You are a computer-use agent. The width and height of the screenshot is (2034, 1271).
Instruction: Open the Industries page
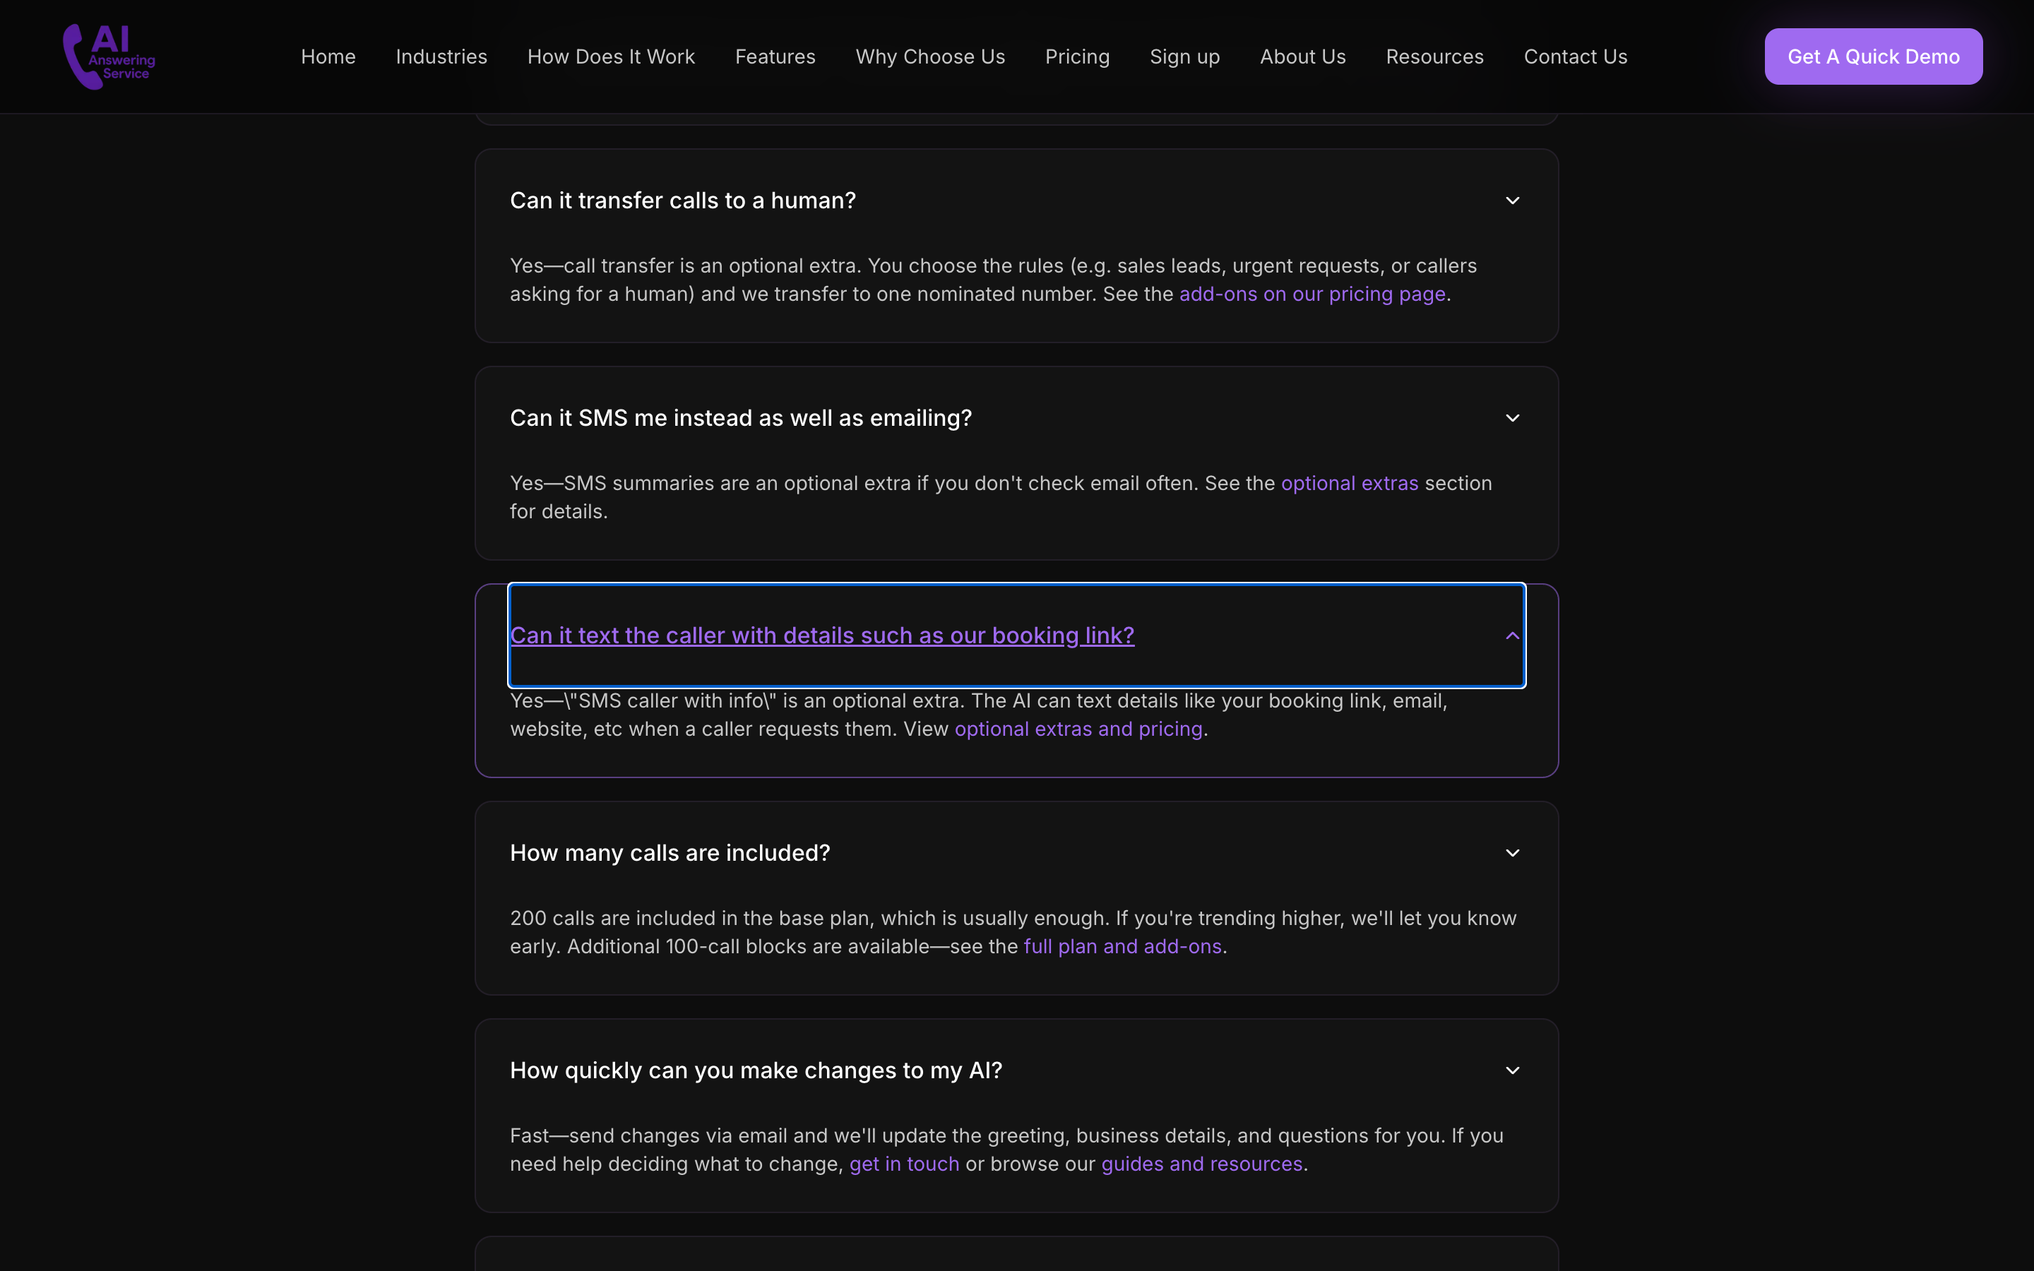[441, 56]
